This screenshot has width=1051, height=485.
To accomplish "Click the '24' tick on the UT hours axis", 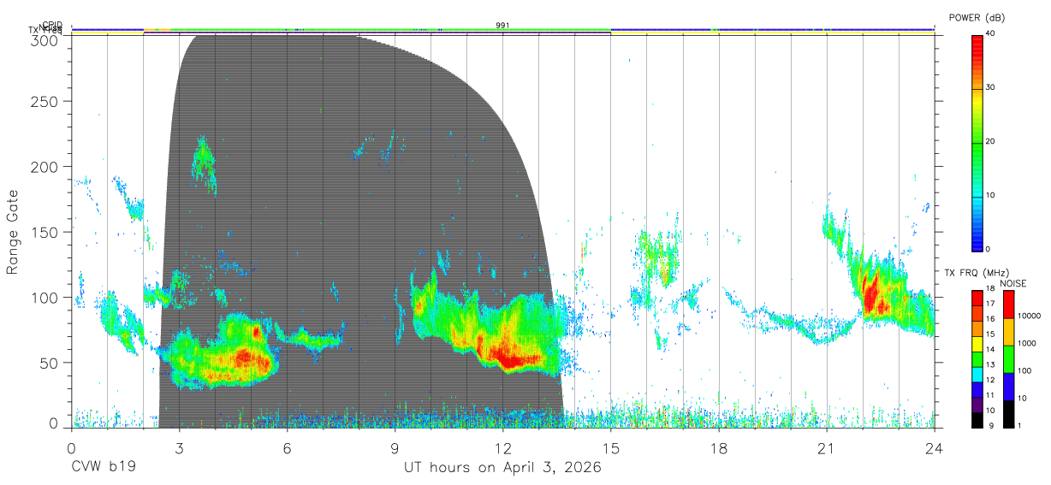I will click(x=934, y=447).
